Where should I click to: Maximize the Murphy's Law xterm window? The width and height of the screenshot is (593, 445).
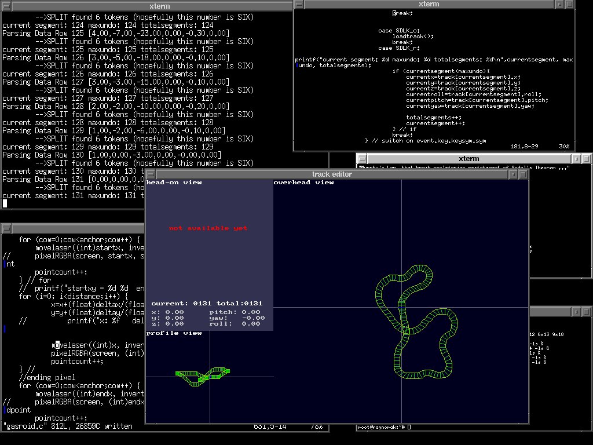587,158
